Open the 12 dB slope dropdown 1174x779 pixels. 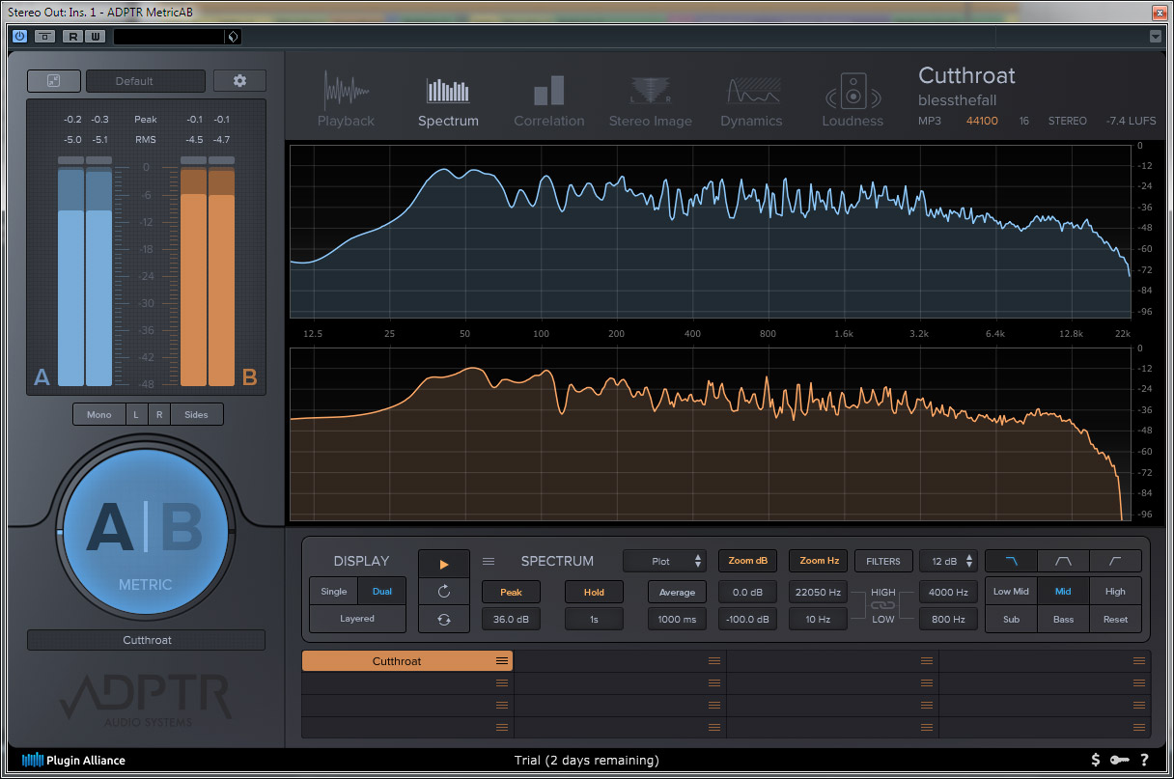[948, 561]
